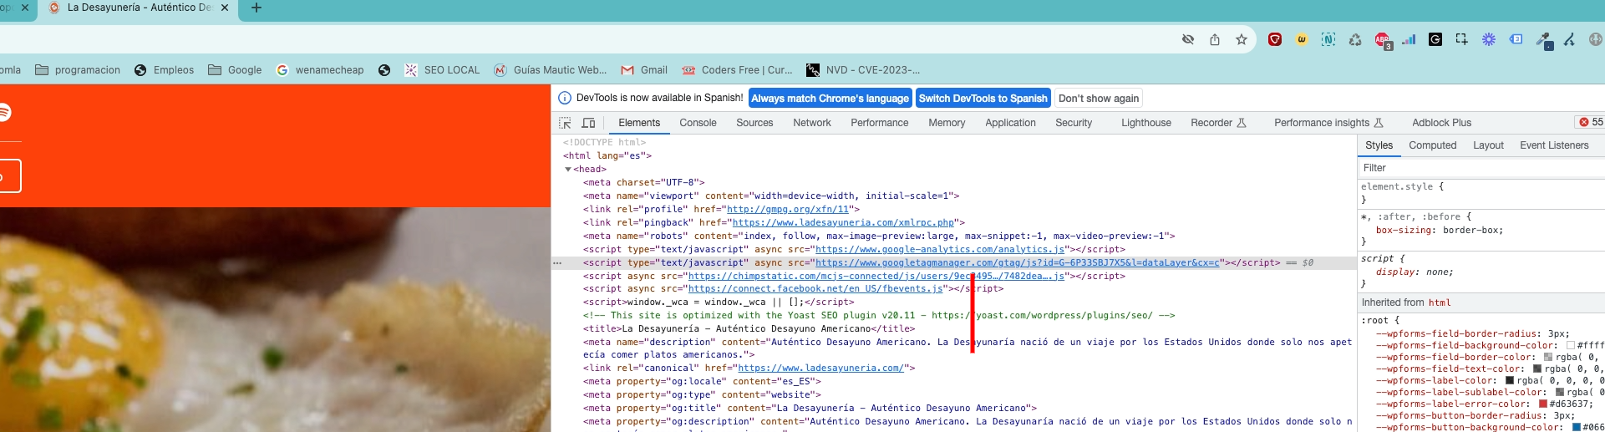1605x432 pixels.
Task: Click the Spotify icon on the webpage
Action: (x=4, y=112)
